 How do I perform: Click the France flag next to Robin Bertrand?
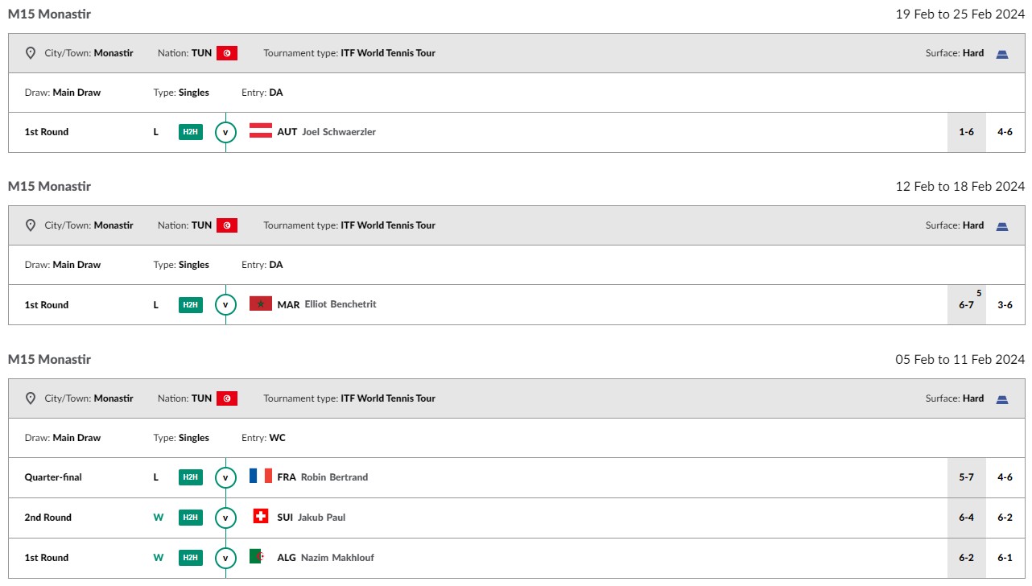point(261,477)
